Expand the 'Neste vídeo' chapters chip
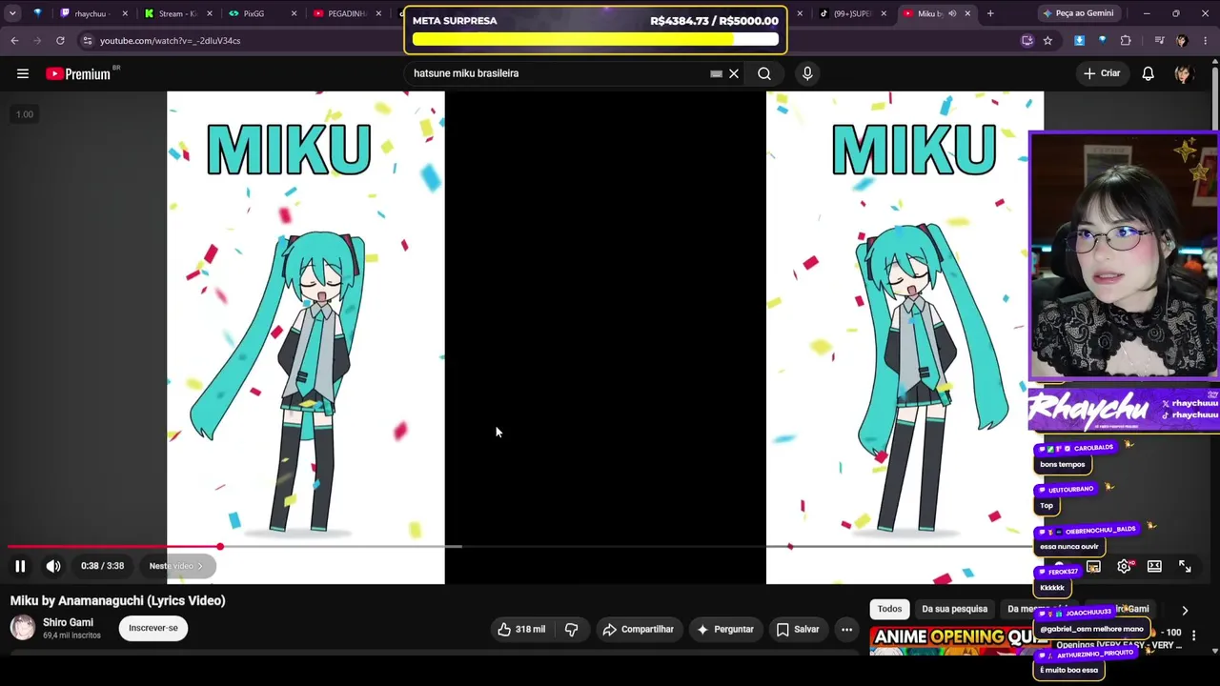Screen dimensions: 1220x686 tap(176, 566)
